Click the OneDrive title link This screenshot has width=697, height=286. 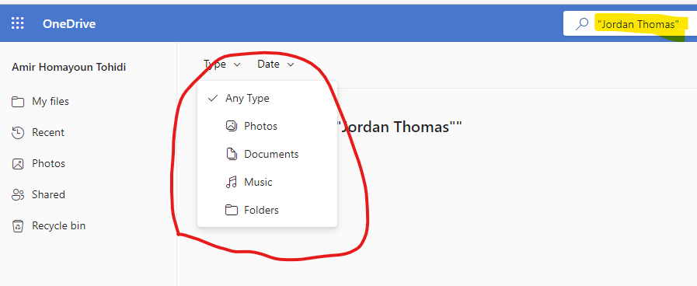[x=69, y=23]
